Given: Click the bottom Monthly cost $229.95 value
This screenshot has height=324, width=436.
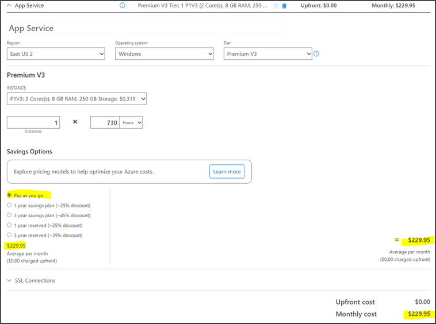Looking at the screenshot, I should click(419, 314).
